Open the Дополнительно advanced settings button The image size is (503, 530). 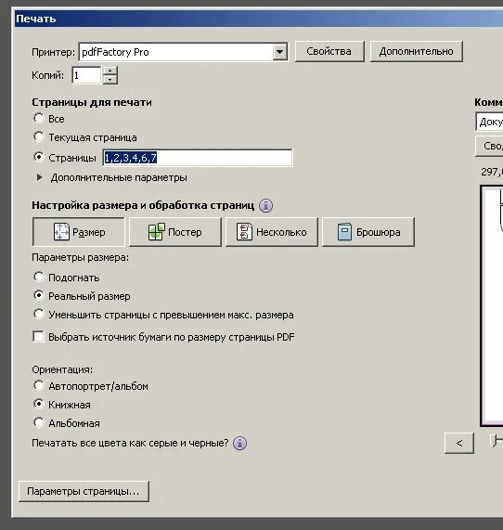coord(416,51)
